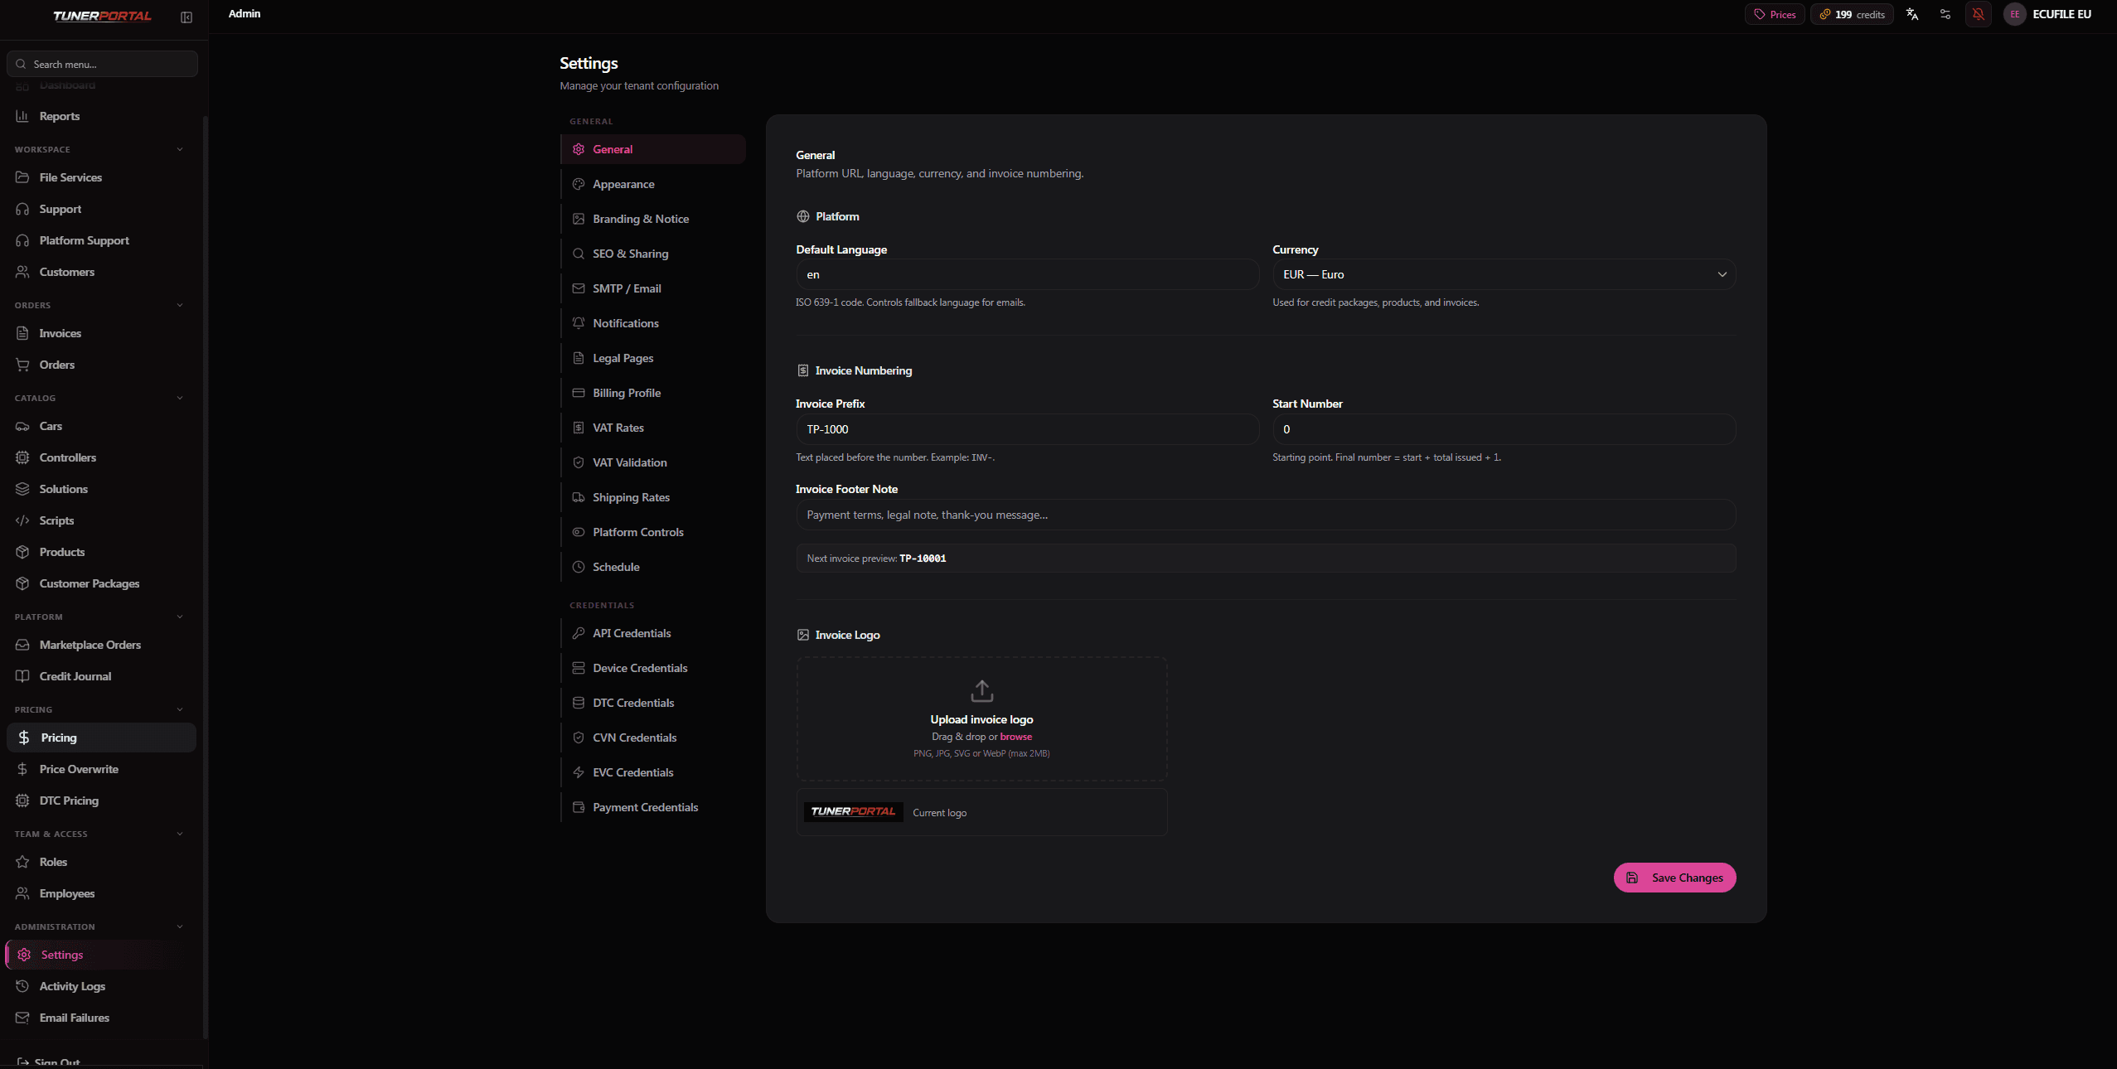The width and height of the screenshot is (2117, 1069).
Task: Click the VAT Validation shield icon
Action: point(579,462)
